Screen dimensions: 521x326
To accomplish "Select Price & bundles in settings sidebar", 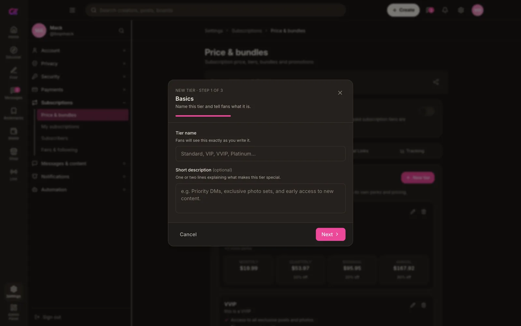I will (83, 115).
